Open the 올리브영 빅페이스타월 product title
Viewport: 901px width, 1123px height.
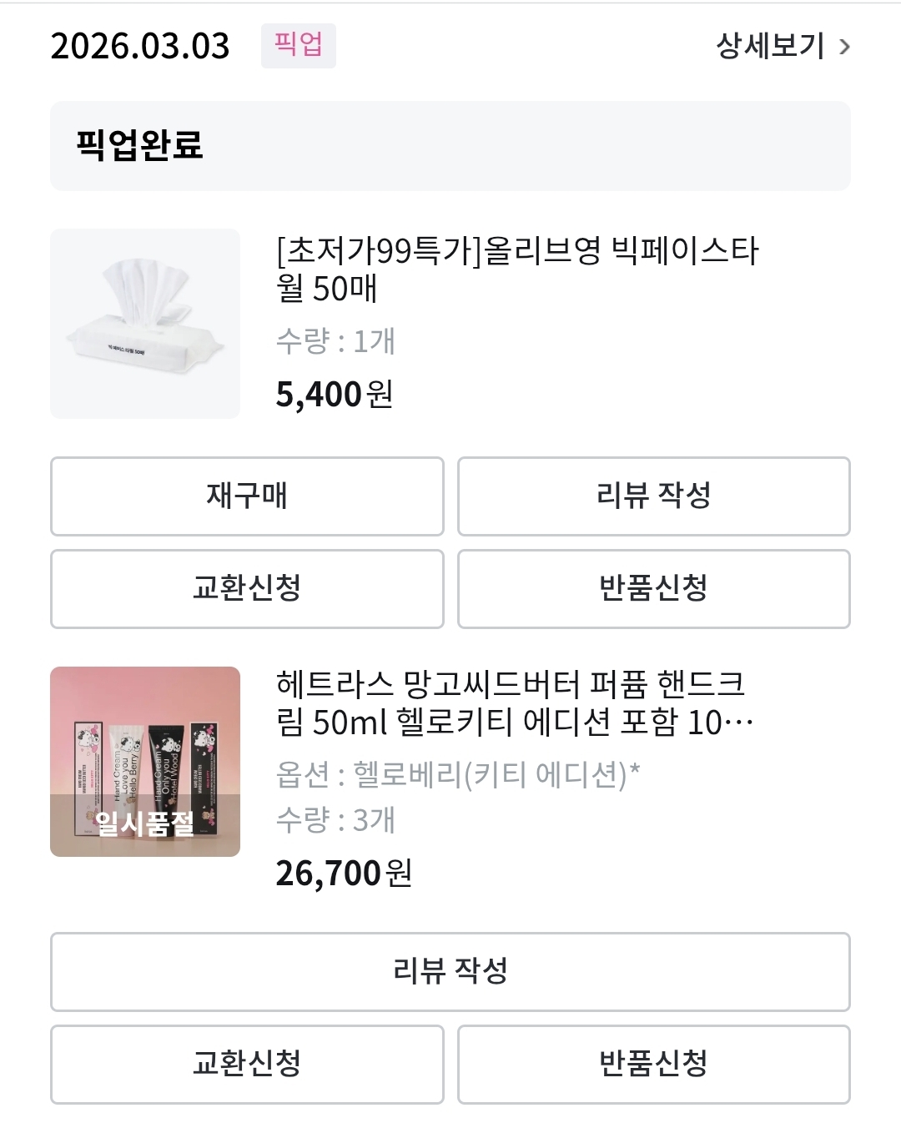517,269
